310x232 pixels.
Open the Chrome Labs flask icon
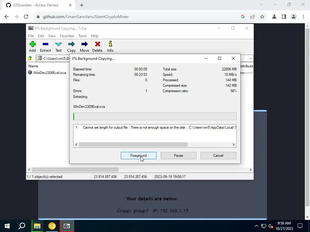[x=274, y=17]
